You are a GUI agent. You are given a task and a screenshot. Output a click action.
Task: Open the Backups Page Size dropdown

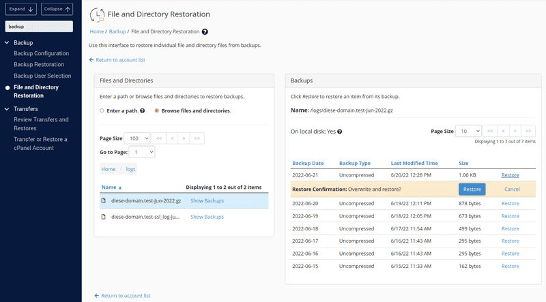point(469,131)
